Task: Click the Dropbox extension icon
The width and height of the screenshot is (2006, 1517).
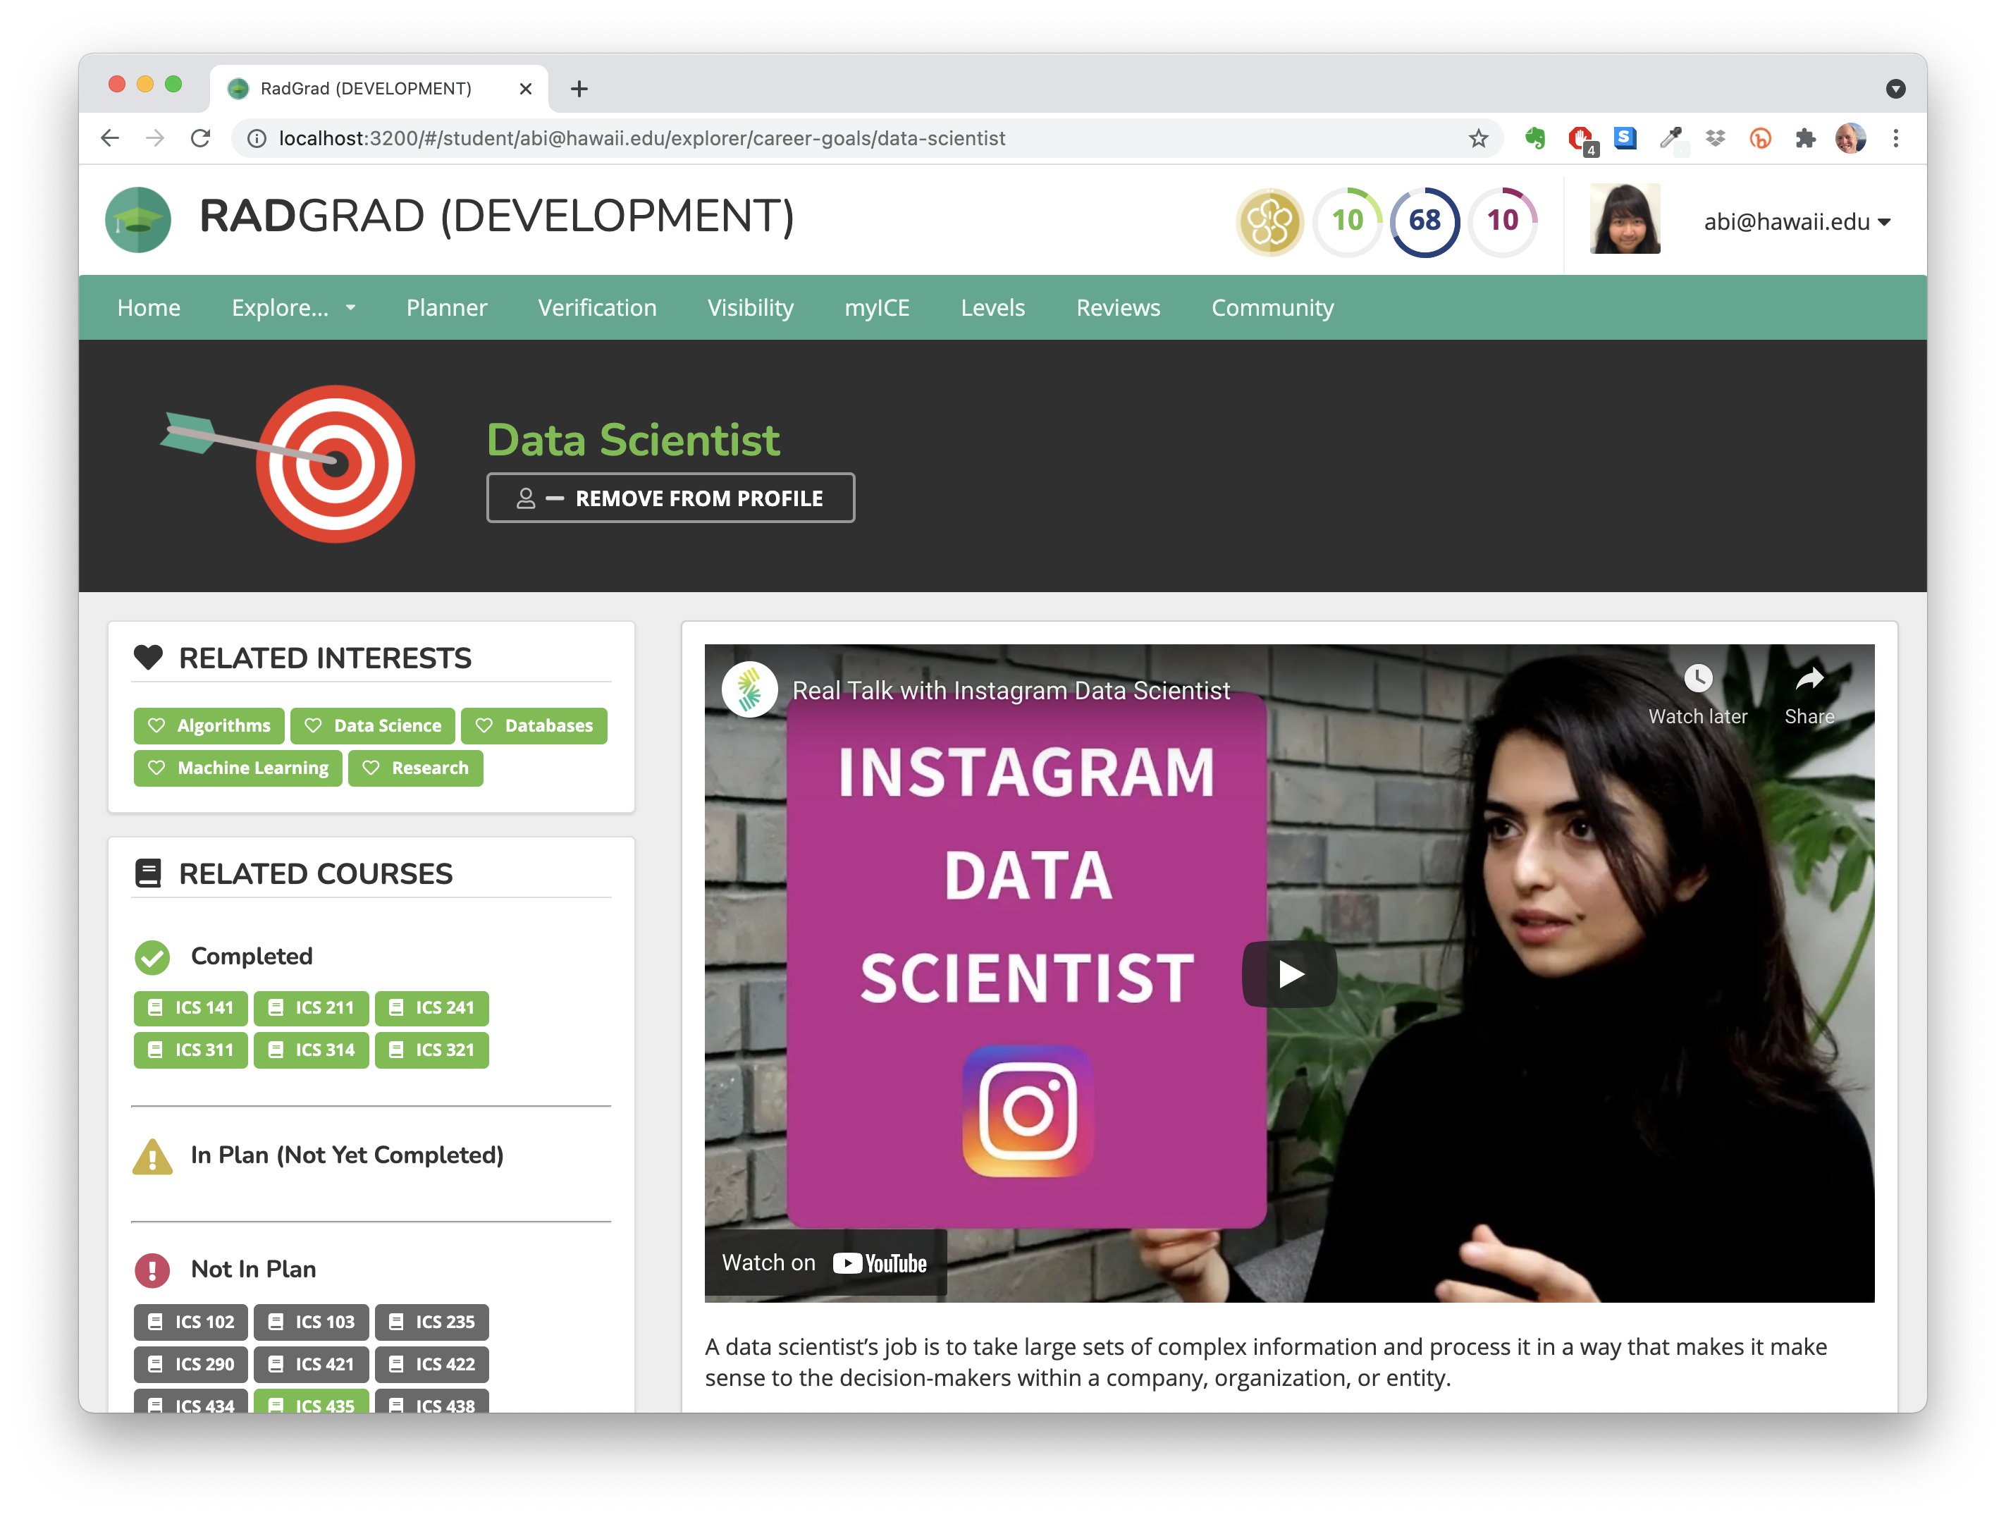Action: click(x=1716, y=138)
